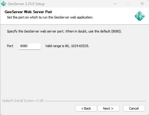
Task: Click the 'GeoServer 2.25.0 Setup' window title
Action: [x=26, y=4]
